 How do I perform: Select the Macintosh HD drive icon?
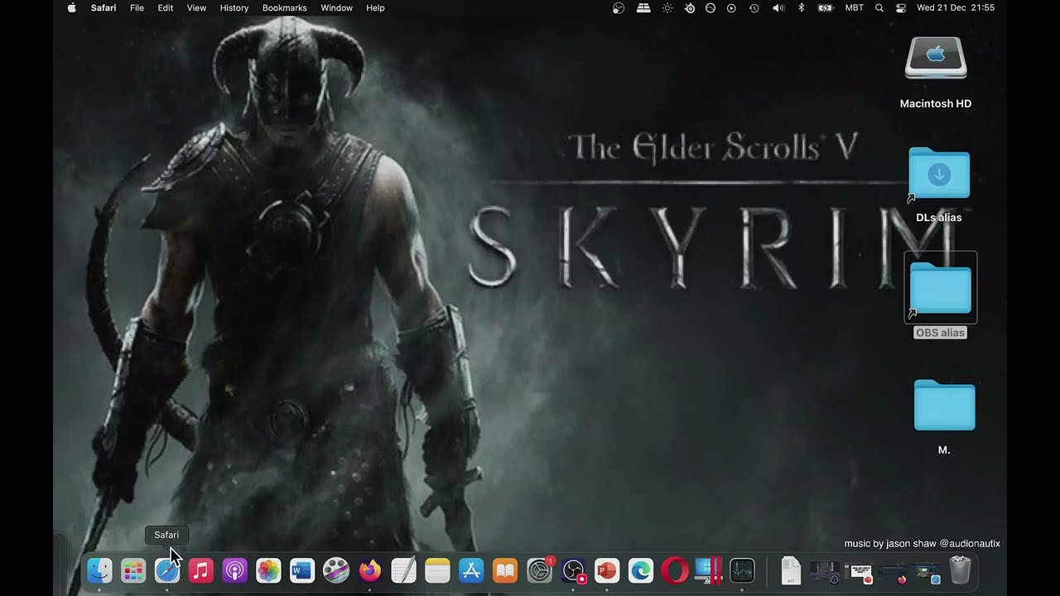[x=936, y=58]
